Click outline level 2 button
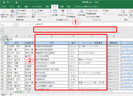This screenshot has height=96, width=133. (2, 33)
